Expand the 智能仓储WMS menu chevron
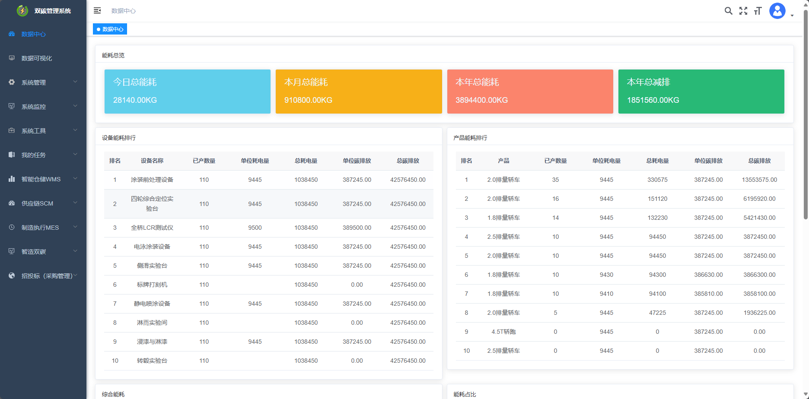809x399 pixels. point(75,178)
